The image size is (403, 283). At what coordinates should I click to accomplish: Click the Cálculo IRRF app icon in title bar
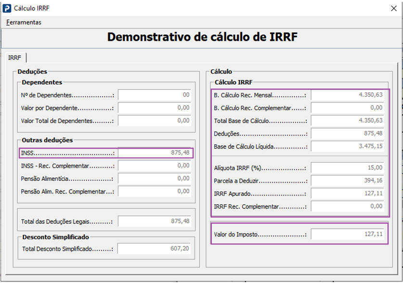7,8
